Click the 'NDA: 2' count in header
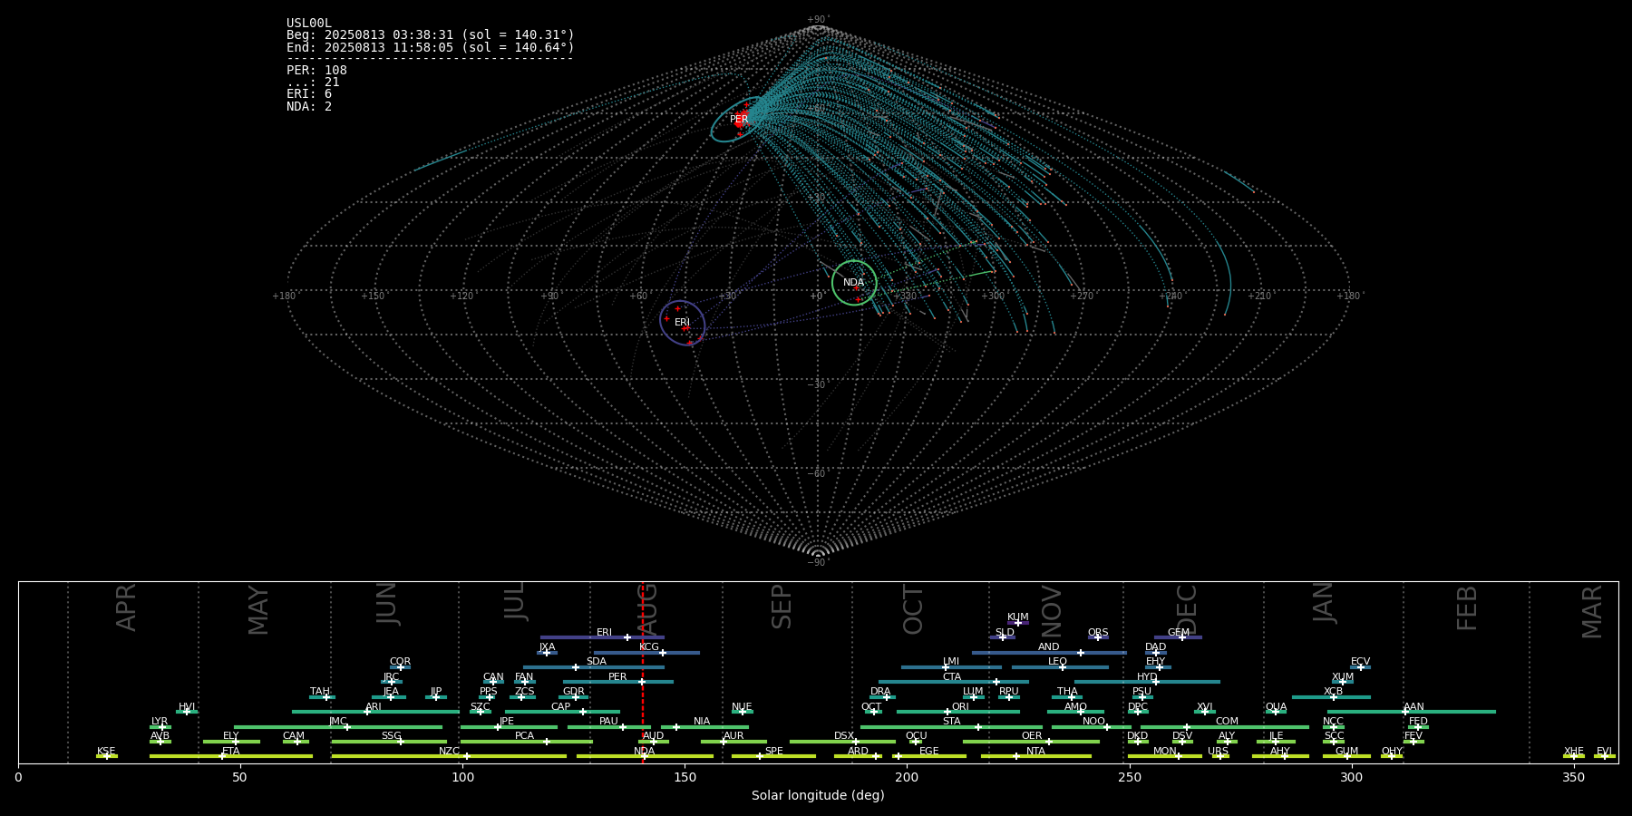This screenshot has width=1632, height=816. tap(309, 106)
